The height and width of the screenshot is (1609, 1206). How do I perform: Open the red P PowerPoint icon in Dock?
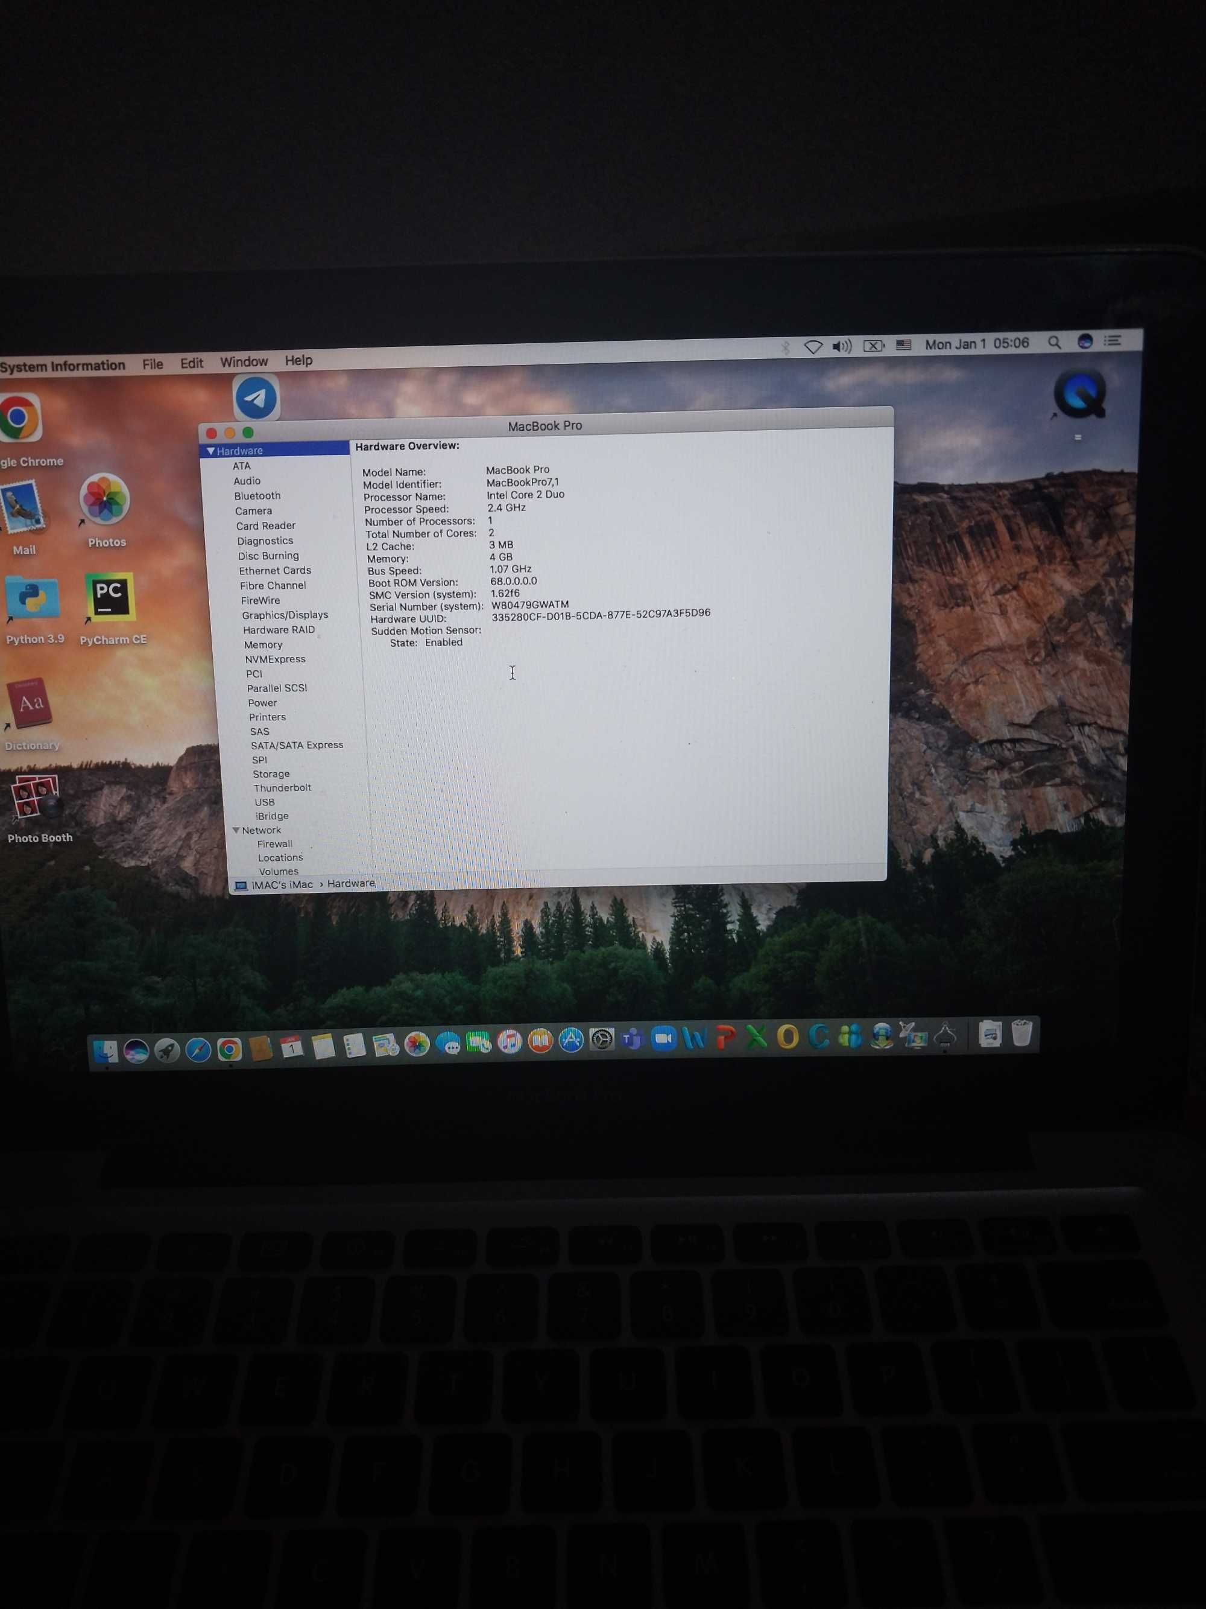(x=725, y=1037)
